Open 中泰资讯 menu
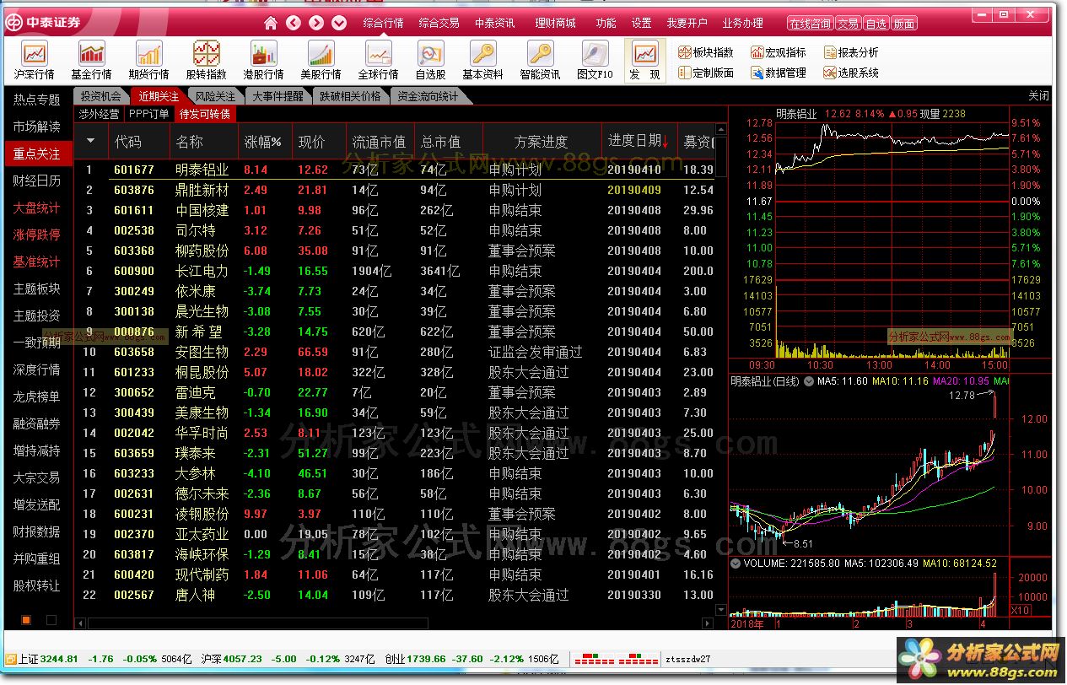1067x685 pixels. tap(495, 23)
